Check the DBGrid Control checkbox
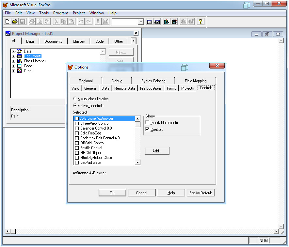289x247 pixels. click(x=77, y=143)
